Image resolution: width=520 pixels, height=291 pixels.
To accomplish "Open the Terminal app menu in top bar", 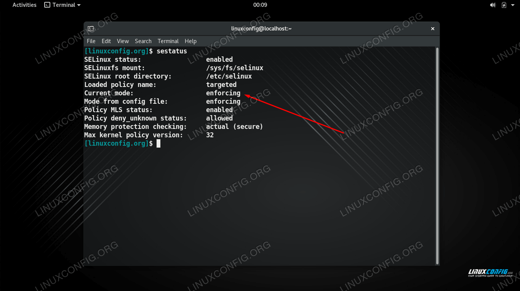I will 62,5.
